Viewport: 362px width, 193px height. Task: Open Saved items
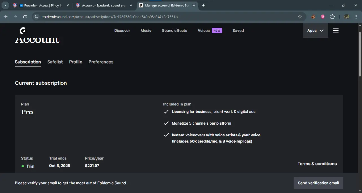point(238,31)
